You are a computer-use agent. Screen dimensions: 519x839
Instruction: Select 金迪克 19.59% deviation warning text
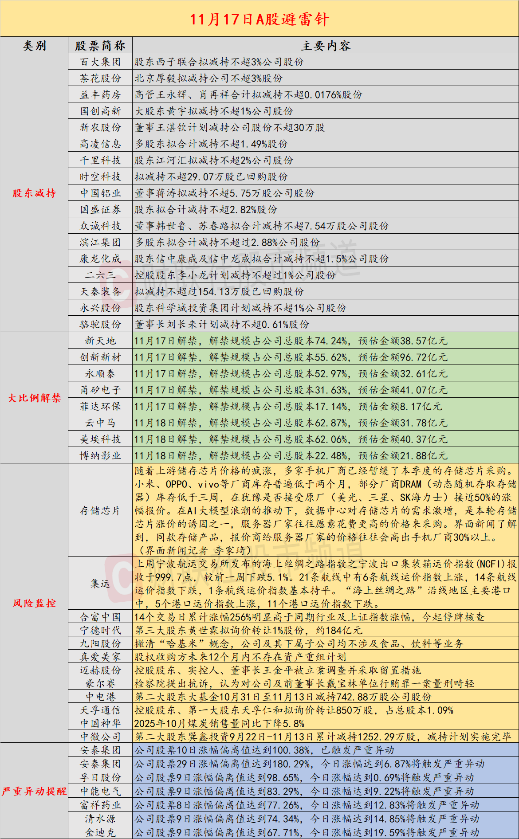pos(307,833)
